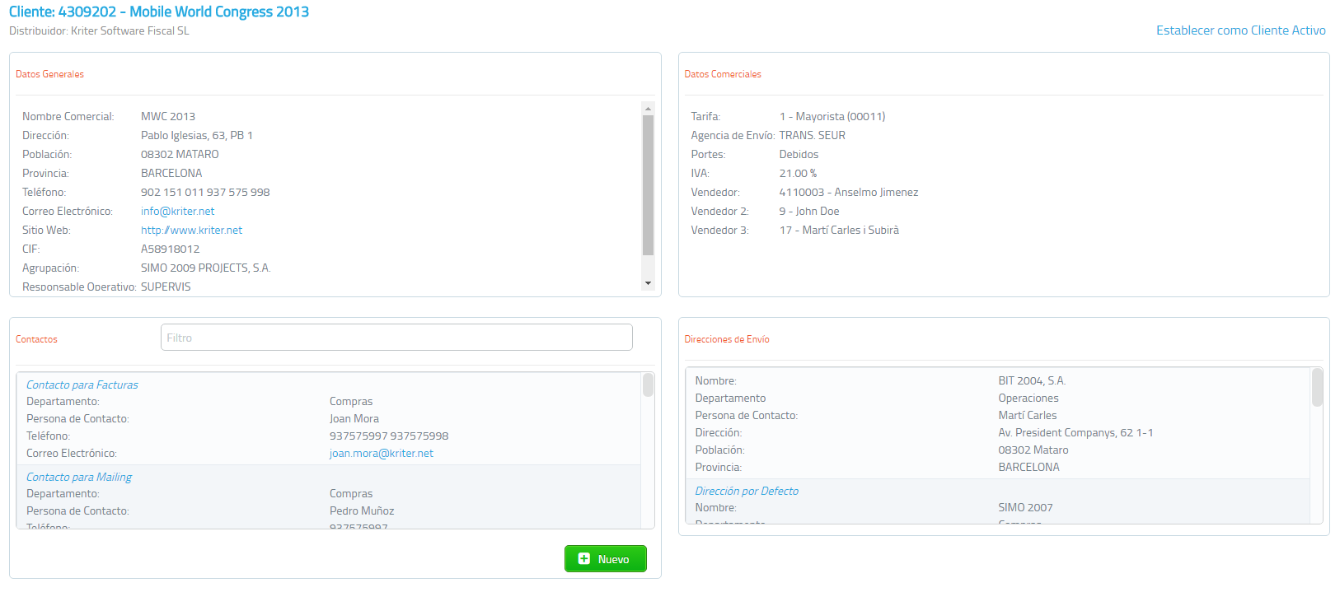Viewport: 1340px width, 592px height.
Task: Click the MWC 2013 commercial name value
Action: (x=168, y=117)
